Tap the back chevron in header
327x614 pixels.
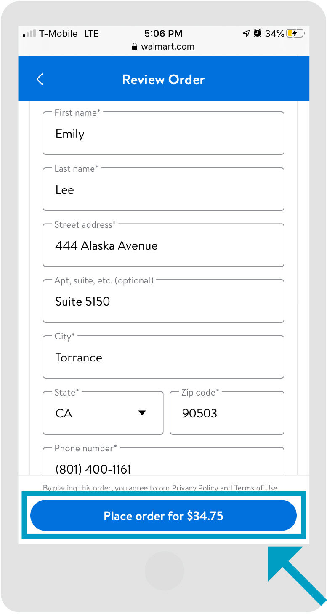click(x=40, y=79)
